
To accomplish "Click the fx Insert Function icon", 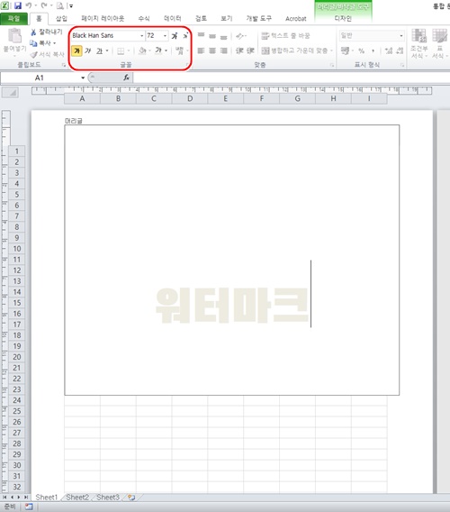I will tap(126, 78).
